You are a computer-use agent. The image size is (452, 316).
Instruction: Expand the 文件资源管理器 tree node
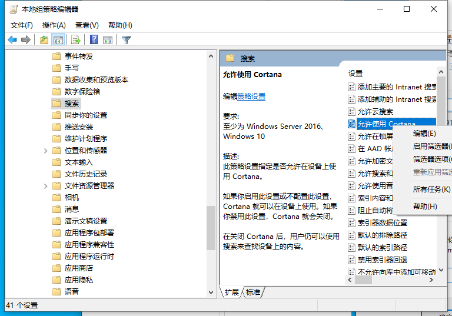pos(46,186)
